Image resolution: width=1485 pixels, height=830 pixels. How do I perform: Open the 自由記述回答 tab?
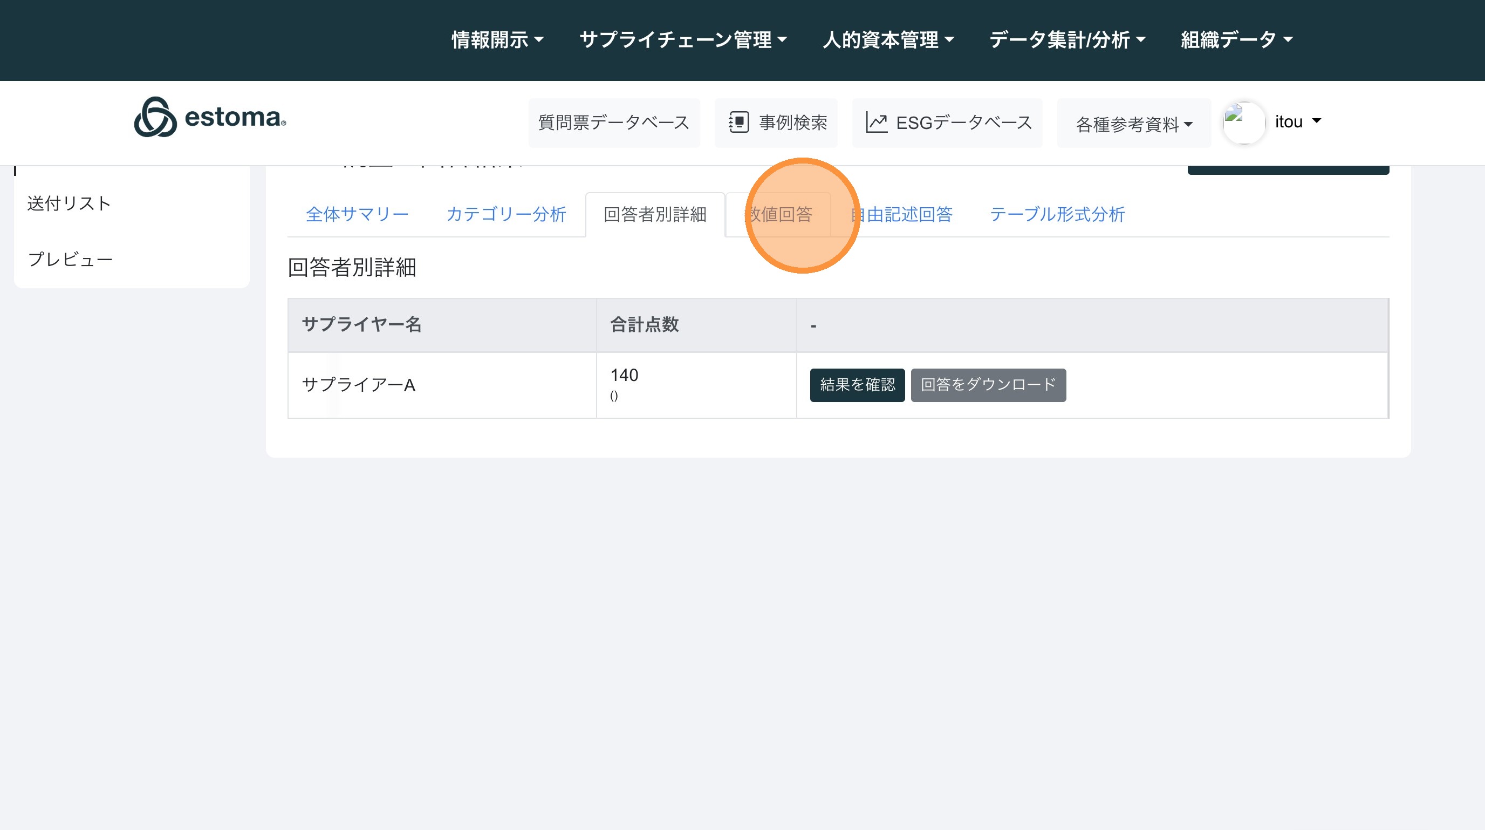coord(901,215)
